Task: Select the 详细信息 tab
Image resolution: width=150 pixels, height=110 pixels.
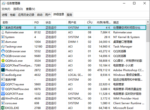Action: pyautogui.click(x=58, y=14)
